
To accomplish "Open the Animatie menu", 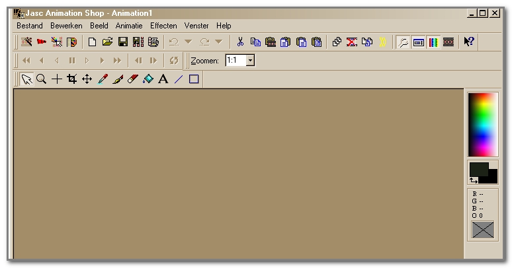I will pyautogui.click(x=129, y=26).
